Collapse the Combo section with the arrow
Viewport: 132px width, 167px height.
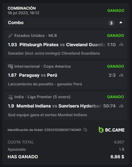[121, 22]
